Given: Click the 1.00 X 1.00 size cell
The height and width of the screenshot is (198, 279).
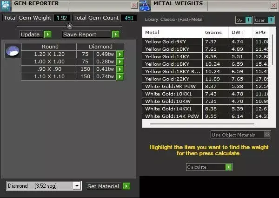Looking at the screenshot, I should point(49,61).
